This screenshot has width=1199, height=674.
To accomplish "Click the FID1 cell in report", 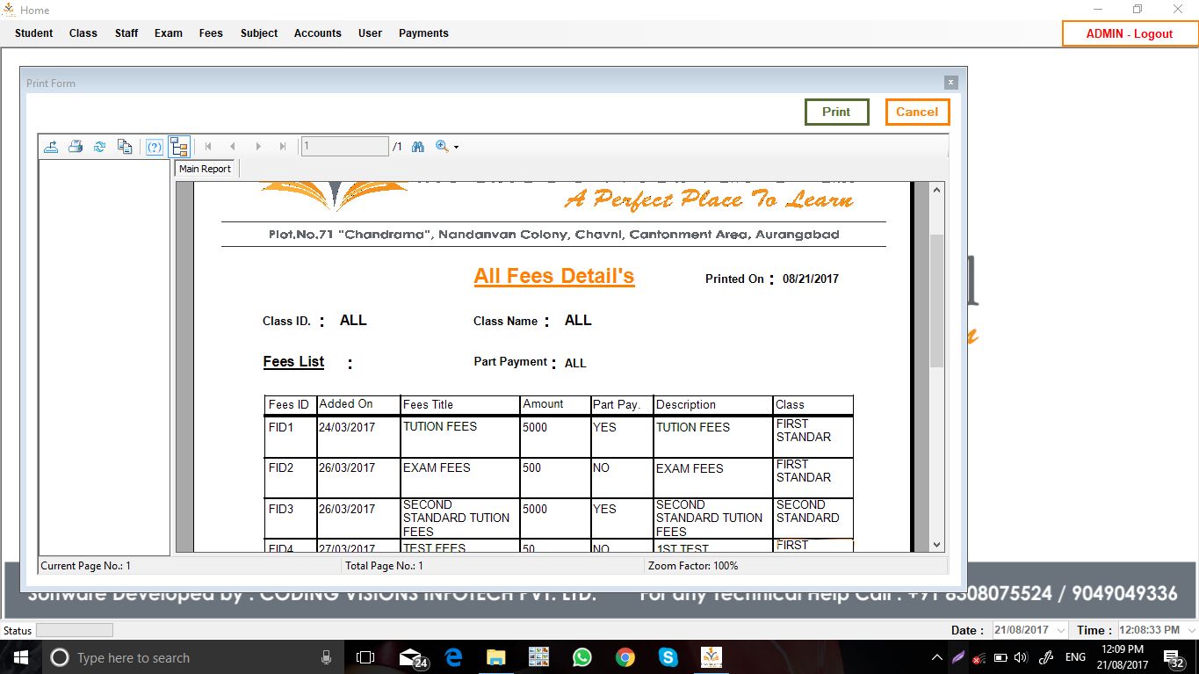I will coord(290,437).
